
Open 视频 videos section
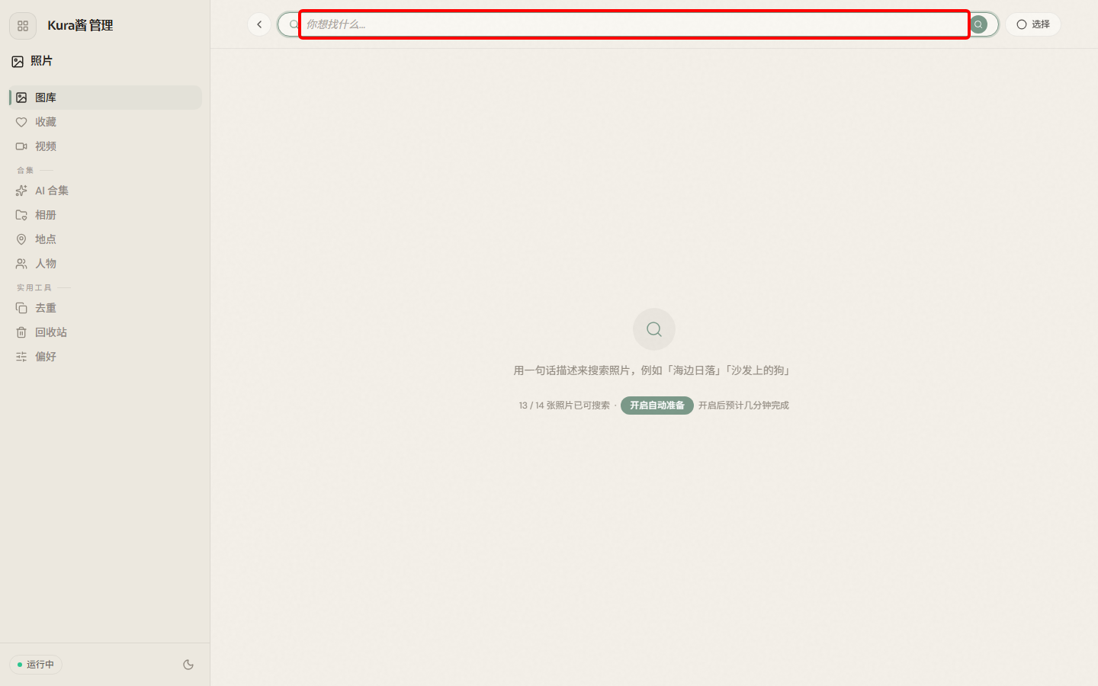(105, 146)
